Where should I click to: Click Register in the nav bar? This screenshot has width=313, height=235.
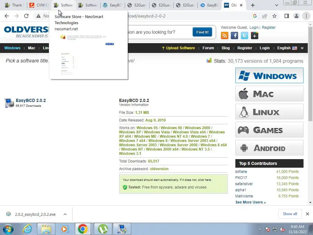[x=245, y=48]
